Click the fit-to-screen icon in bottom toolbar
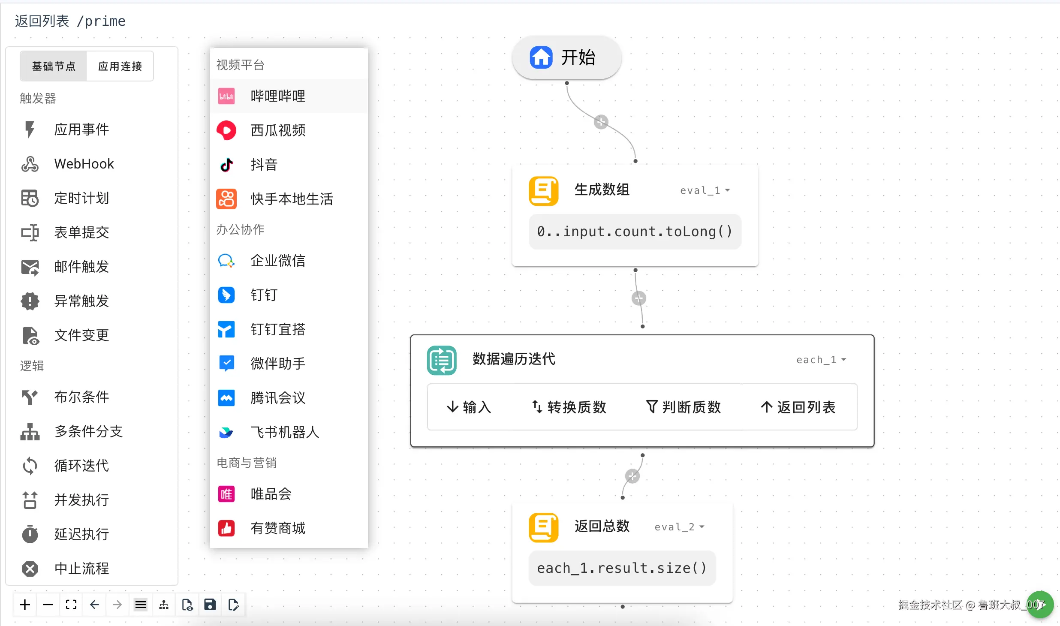Image resolution: width=1060 pixels, height=626 pixels. (71, 605)
